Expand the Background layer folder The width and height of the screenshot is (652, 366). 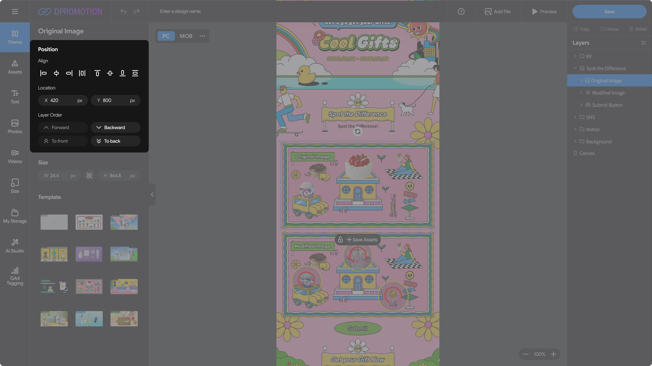[575, 141]
